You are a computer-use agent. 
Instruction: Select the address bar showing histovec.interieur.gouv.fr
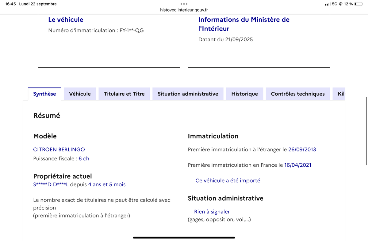[184, 9]
